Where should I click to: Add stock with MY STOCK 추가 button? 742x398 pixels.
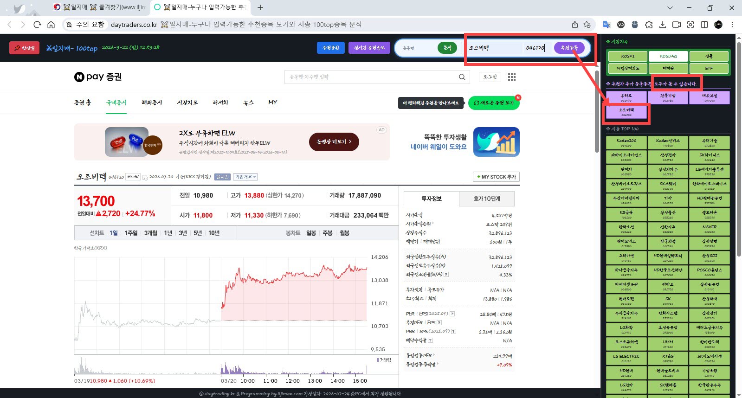(496, 177)
